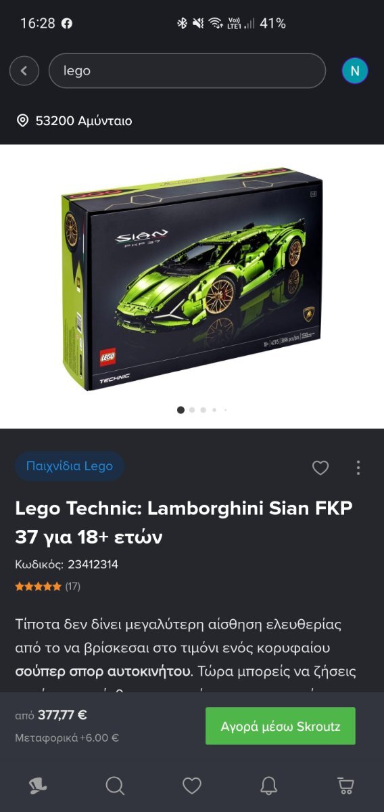Tap the back arrow button
Screen dimensions: 384x812
[24, 70]
